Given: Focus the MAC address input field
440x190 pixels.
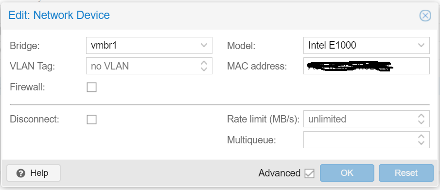Looking at the screenshot, I should tap(367, 66).
